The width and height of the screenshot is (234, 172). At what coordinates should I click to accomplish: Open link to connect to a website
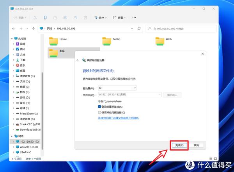click(x=119, y=118)
